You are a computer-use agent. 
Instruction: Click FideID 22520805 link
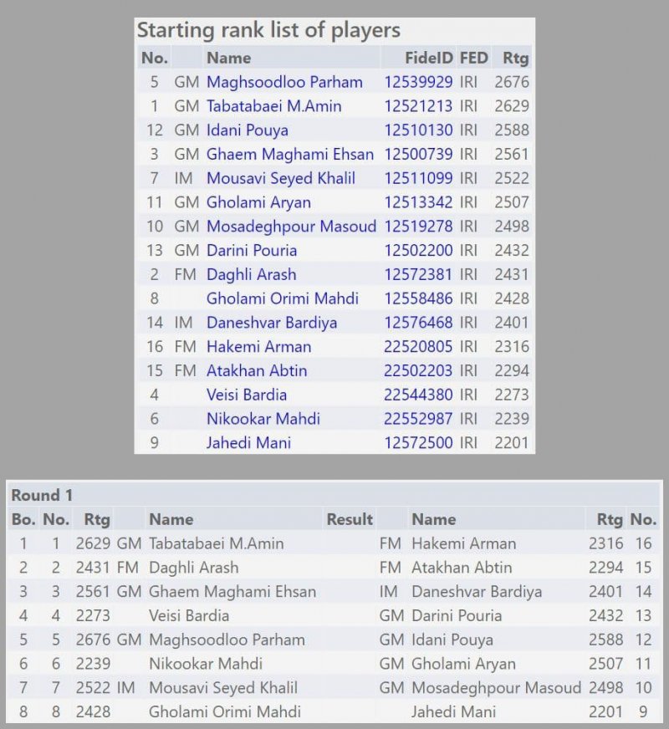click(418, 346)
